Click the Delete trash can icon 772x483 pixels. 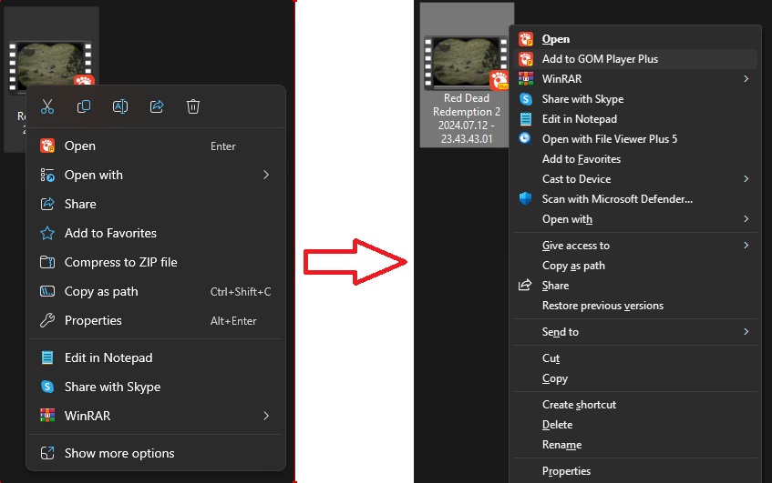(x=193, y=106)
